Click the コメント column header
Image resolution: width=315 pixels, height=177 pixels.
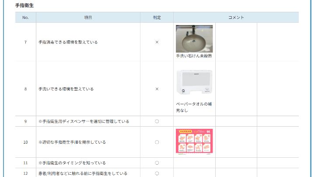pyautogui.click(x=236, y=18)
